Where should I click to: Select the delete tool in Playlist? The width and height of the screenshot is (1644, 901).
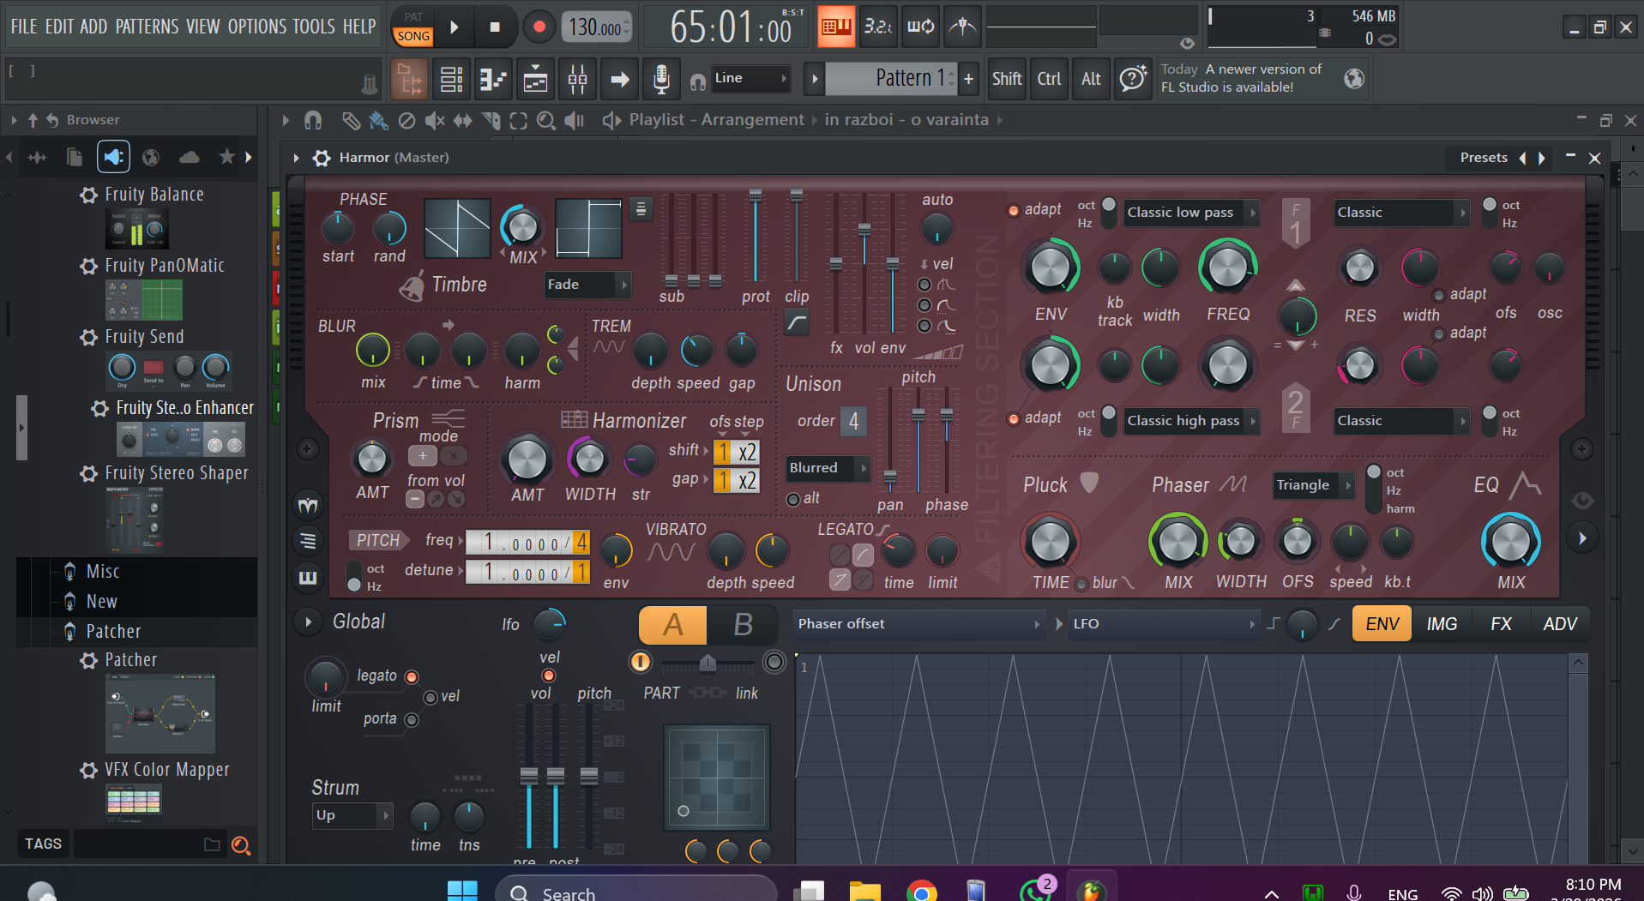pos(406,121)
